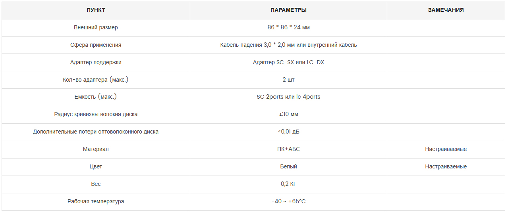This screenshot has width=508, height=212.
Task: Click the ПУНКТ column header
Action: coord(96,10)
